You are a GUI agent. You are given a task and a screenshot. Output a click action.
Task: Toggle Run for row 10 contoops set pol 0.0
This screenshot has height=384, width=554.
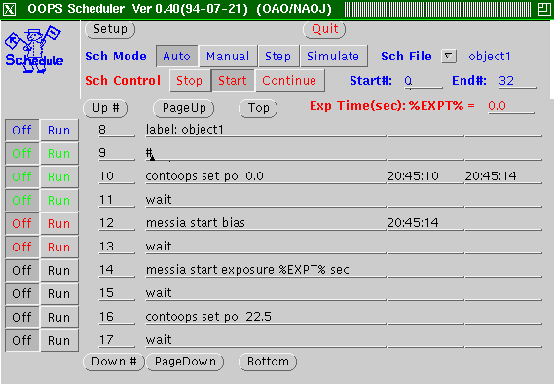[59, 176]
